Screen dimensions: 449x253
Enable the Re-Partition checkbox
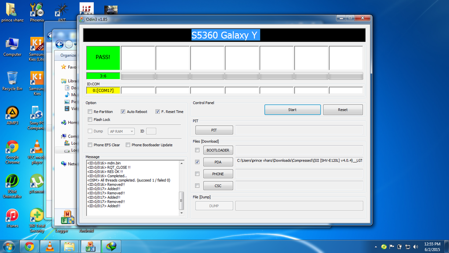click(x=90, y=112)
